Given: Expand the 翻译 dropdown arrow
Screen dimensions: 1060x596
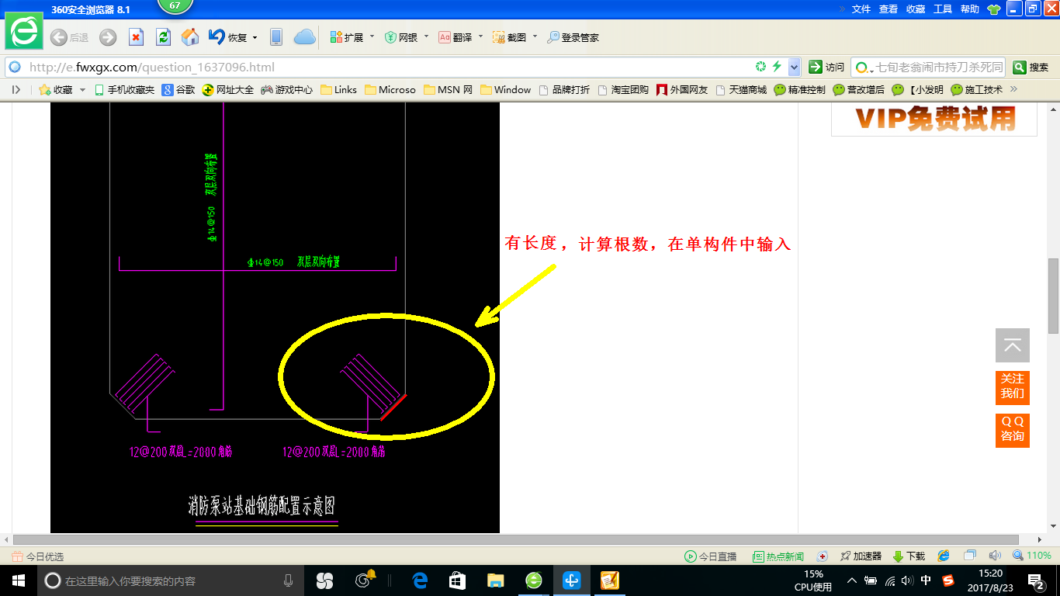Looking at the screenshot, I should (x=480, y=36).
